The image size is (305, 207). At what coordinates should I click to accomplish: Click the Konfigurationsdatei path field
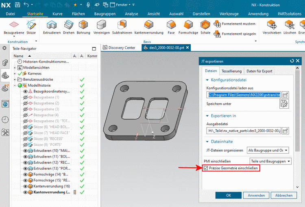244,95
